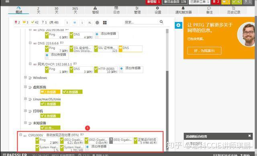Open warning DNS sensor under 223.6.6.6
This screenshot has width=257, height=156.
[x=131, y=49]
